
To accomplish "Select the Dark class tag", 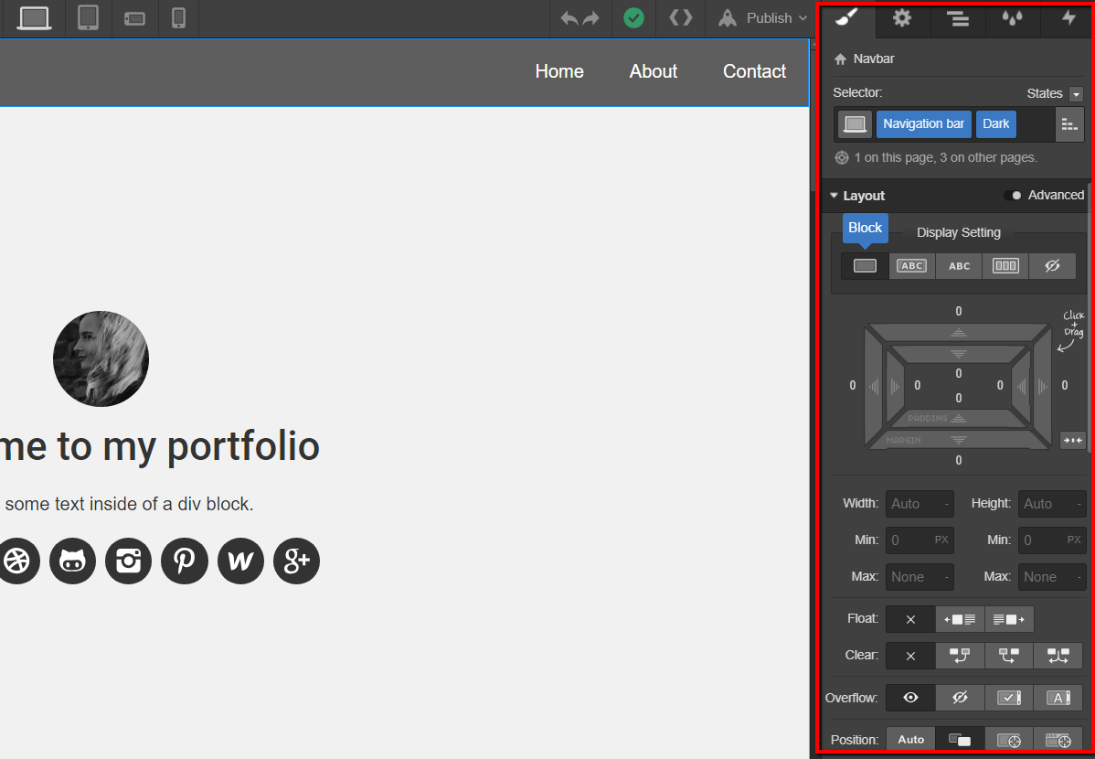I will (995, 124).
